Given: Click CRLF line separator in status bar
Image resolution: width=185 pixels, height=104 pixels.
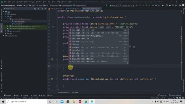Looking at the screenshot, I should 158,98.
